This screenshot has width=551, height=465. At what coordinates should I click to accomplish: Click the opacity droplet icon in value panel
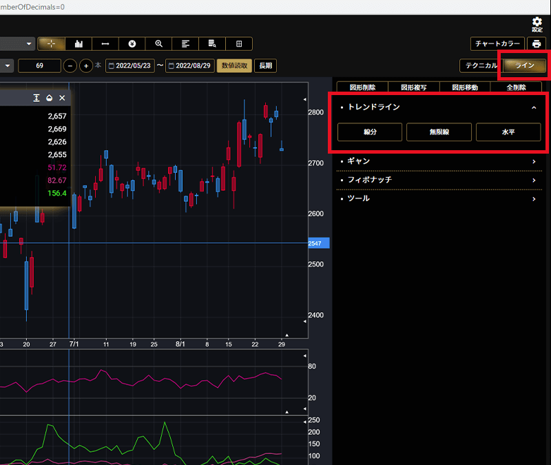(x=49, y=98)
